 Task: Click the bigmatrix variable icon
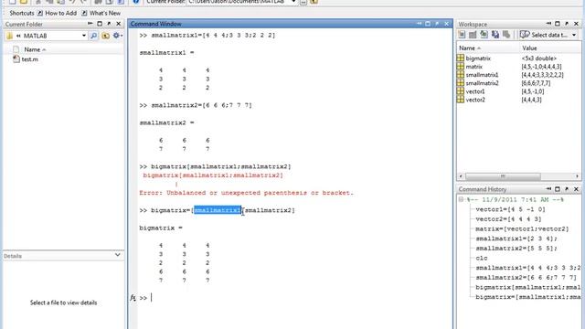(461, 58)
